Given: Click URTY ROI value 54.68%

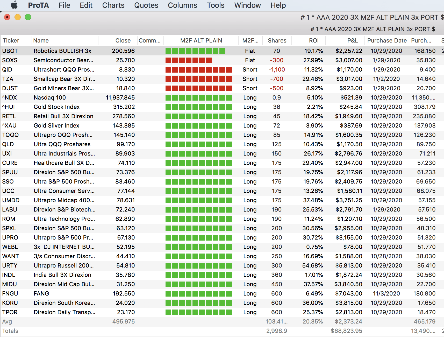Looking at the screenshot, I should coord(313,265).
